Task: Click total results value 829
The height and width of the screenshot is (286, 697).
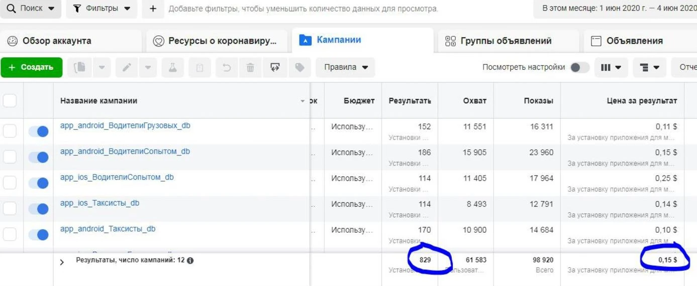Action: pos(425,260)
